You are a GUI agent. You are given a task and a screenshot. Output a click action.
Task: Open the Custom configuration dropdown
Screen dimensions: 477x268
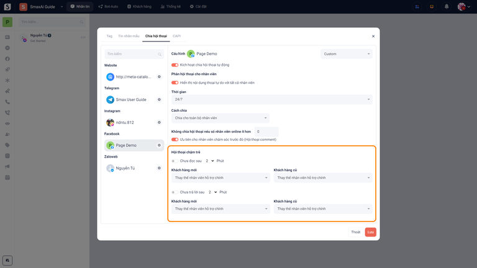pos(346,54)
